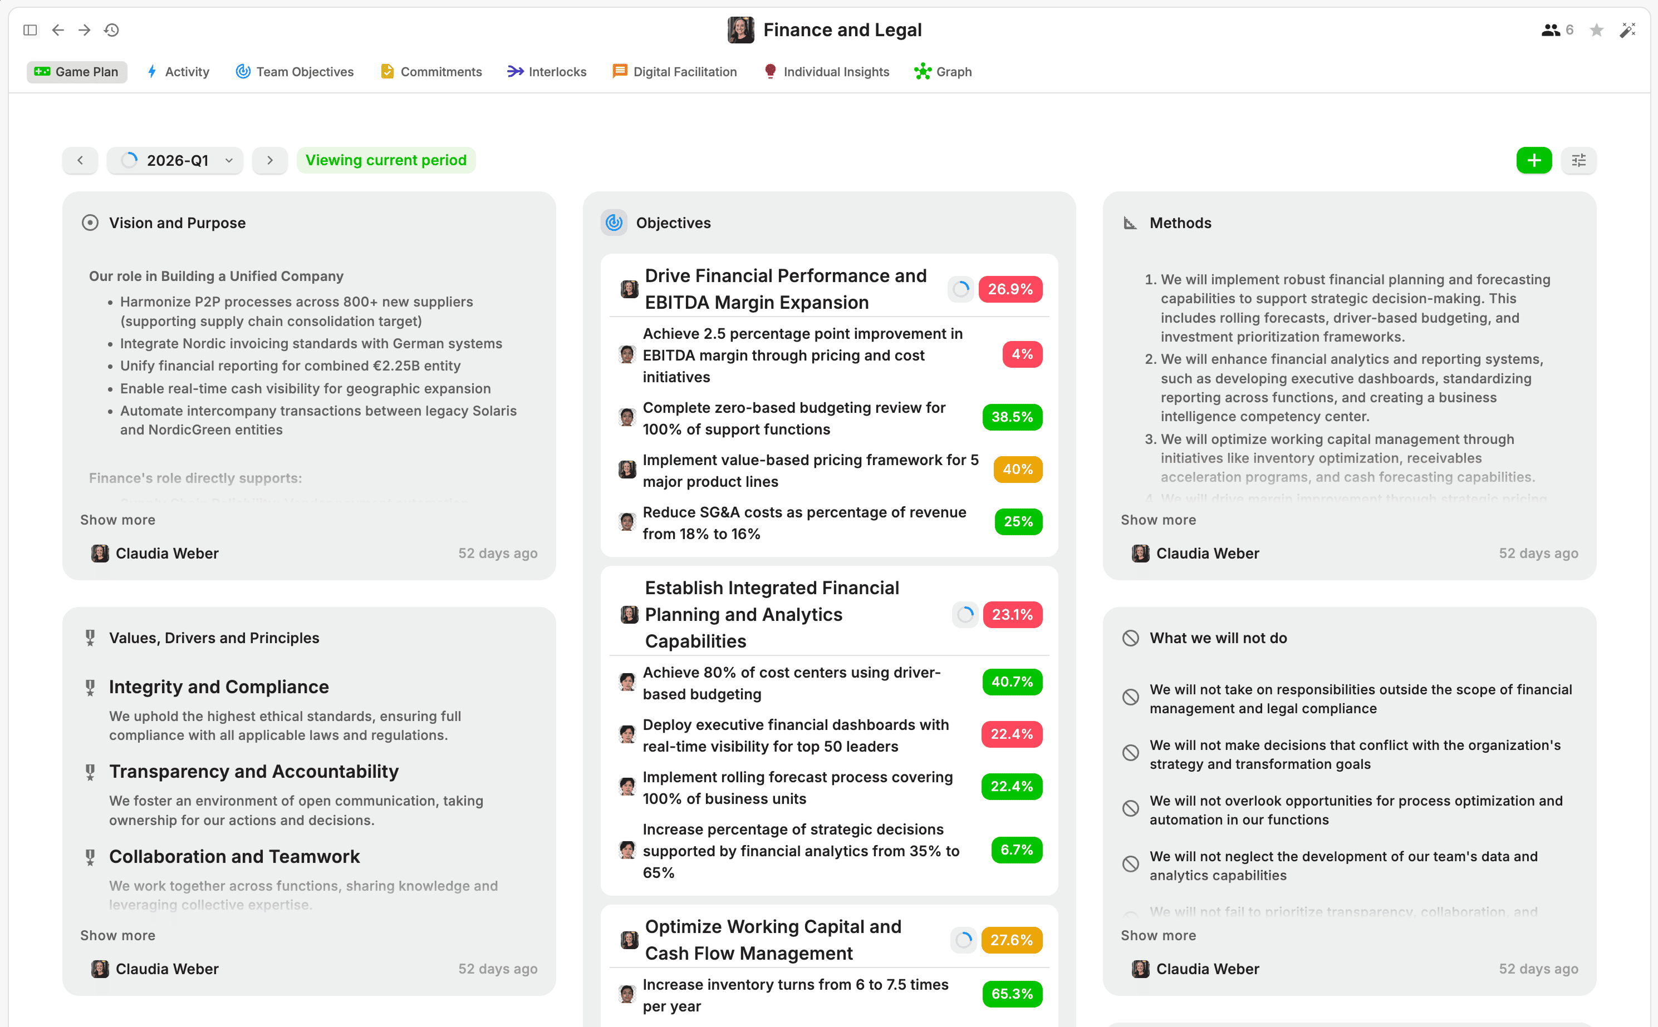Screen dimensions: 1658x1027
Task: Click the Viewing current period button
Action: (386, 160)
